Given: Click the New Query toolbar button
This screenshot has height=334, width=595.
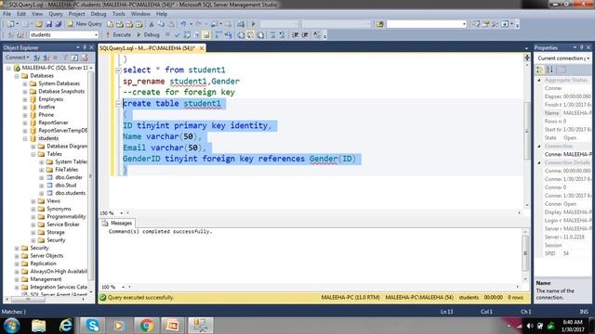Looking at the screenshot, I should 85,24.
